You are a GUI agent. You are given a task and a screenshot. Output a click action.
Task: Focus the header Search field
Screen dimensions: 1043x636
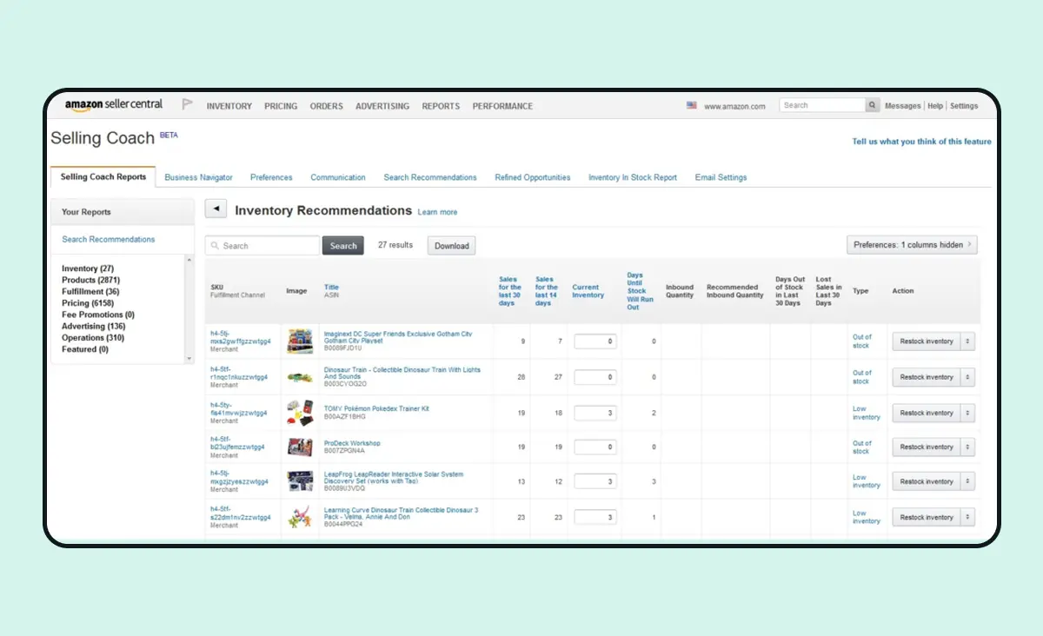[x=822, y=105]
